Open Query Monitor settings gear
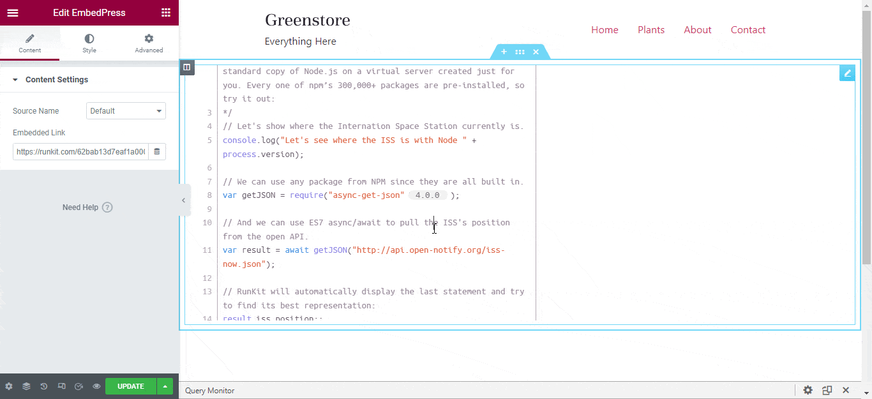The width and height of the screenshot is (872, 399). tap(808, 390)
